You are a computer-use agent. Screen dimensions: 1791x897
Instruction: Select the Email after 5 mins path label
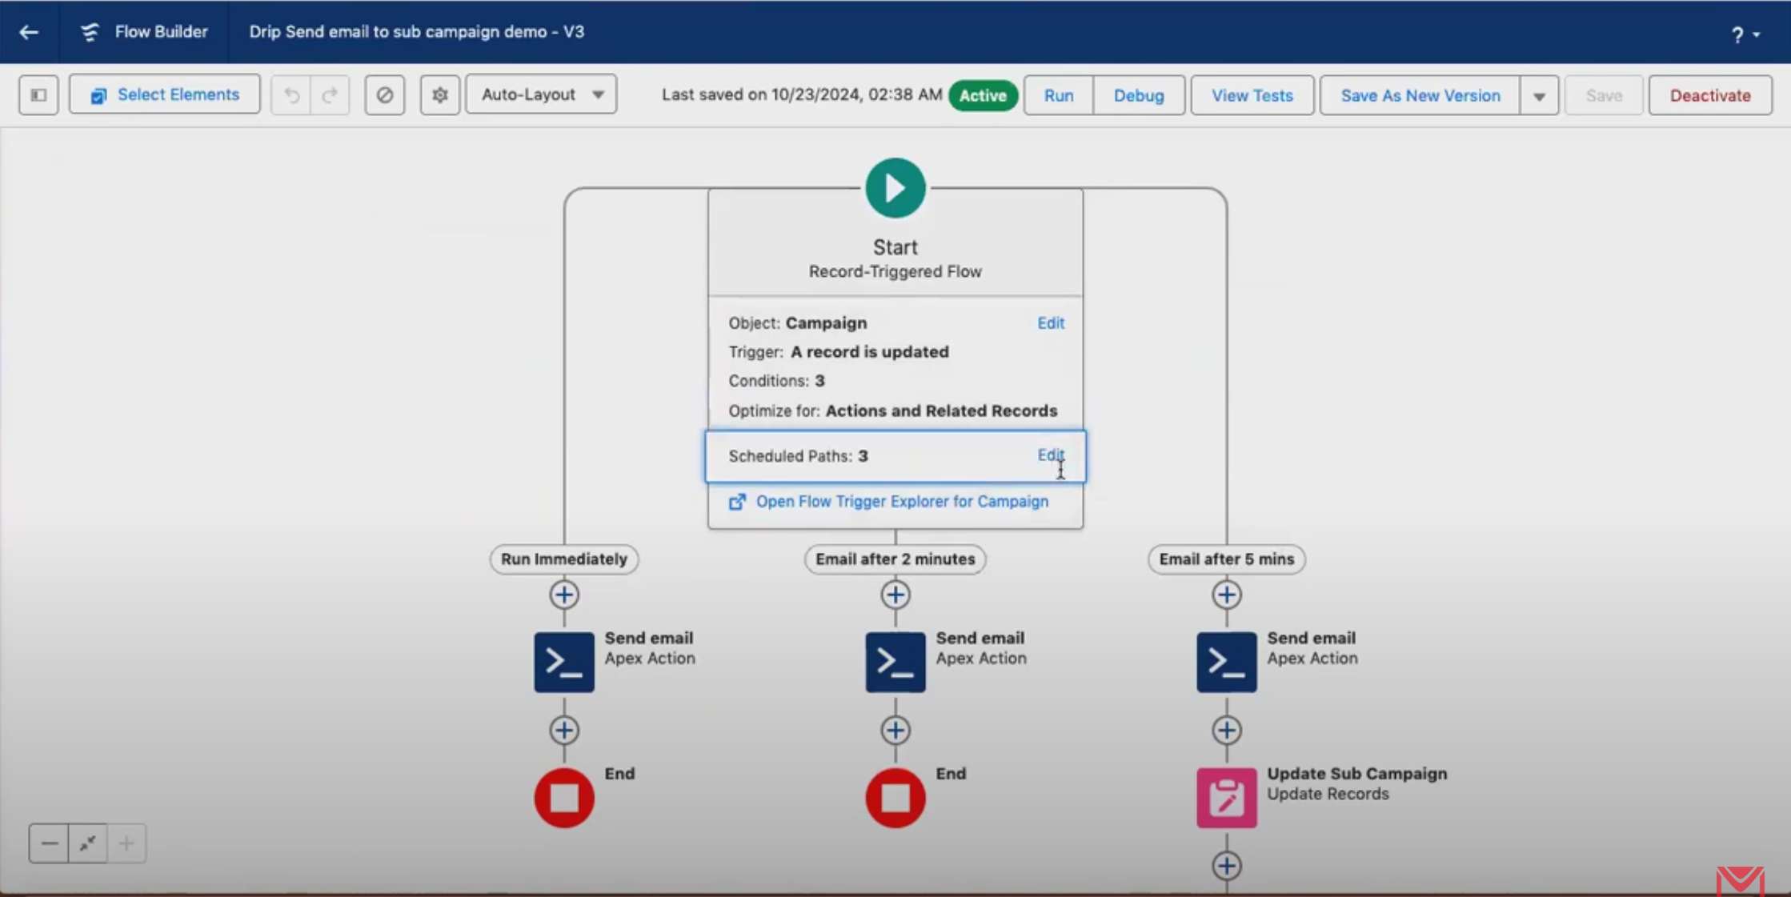(1227, 559)
